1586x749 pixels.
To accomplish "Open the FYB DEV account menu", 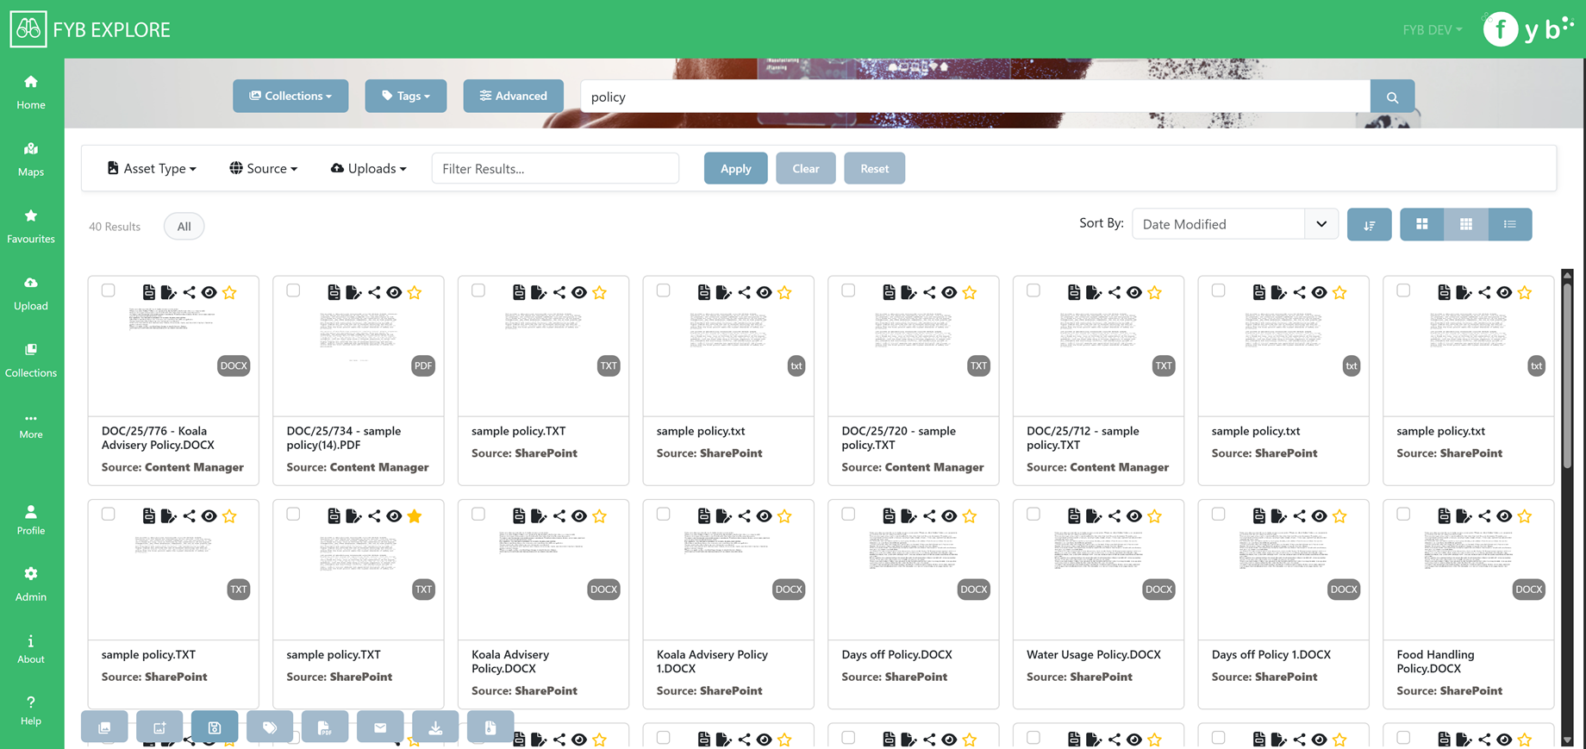I will 1432,29.
